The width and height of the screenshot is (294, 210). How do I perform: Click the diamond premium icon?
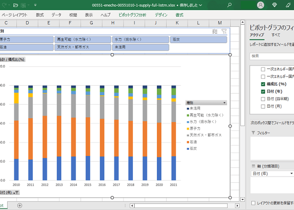point(275,5)
